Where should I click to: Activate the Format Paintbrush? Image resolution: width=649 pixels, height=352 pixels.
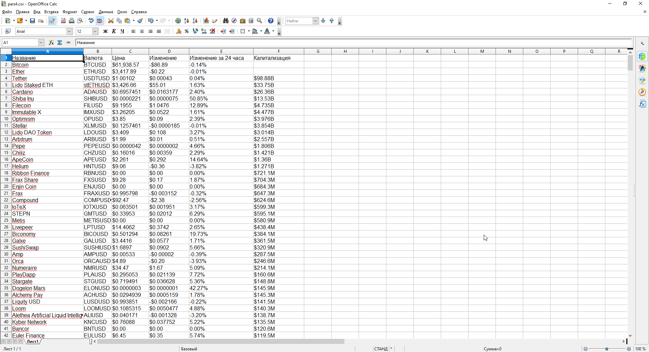pos(140,21)
